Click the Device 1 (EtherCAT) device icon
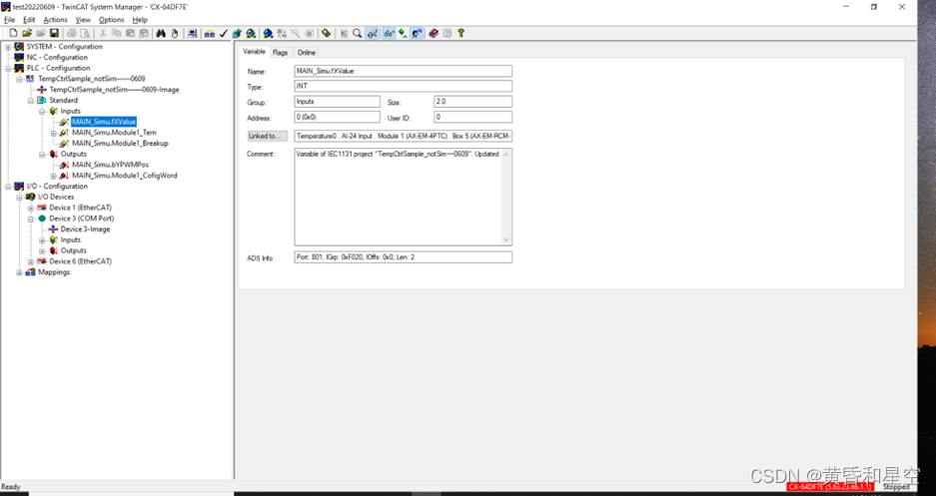Screen dimensions: 936x496 tap(42, 208)
